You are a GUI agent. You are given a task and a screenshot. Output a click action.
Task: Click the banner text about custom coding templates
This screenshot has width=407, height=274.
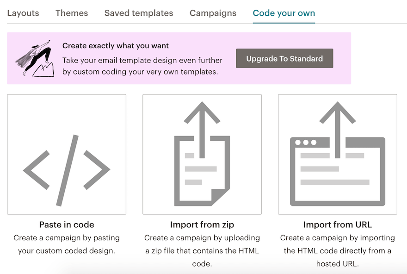142,66
